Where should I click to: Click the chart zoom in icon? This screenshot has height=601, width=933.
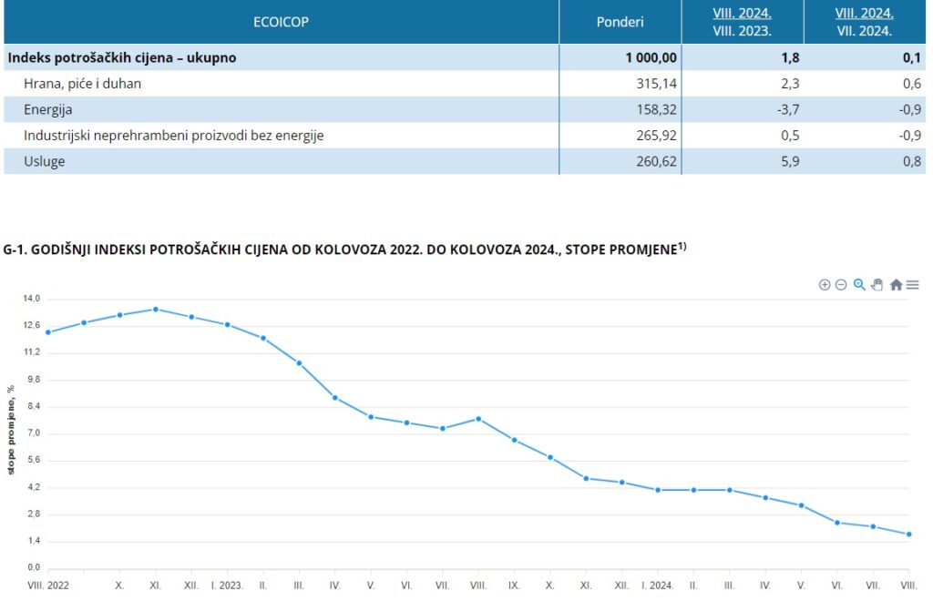point(825,285)
